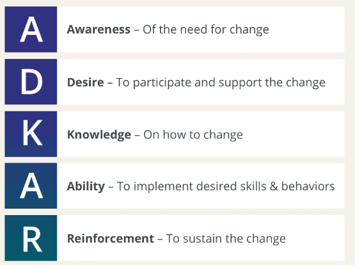Select the phrase "To sustain the change"
The height and width of the screenshot is (265, 355).
coord(226,239)
